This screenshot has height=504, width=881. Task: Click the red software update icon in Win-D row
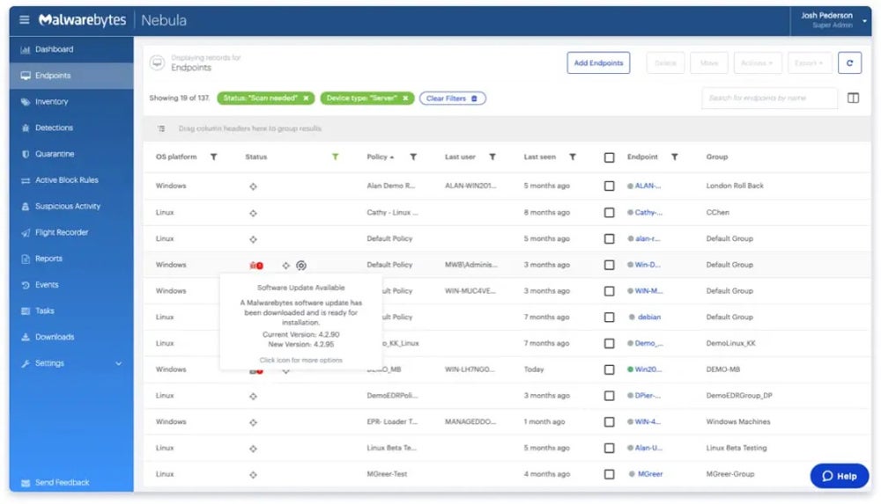point(255,265)
